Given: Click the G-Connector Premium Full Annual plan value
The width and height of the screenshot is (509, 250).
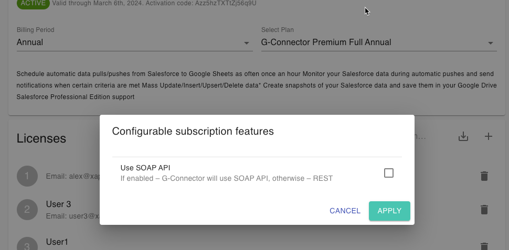Looking at the screenshot, I should pos(326,42).
